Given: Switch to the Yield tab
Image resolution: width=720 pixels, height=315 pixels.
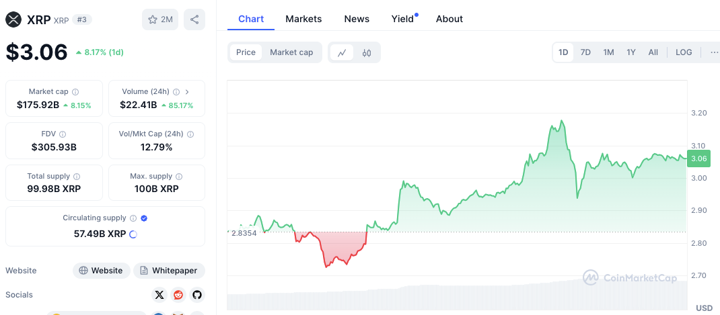Looking at the screenshot, I should [402, 19].
